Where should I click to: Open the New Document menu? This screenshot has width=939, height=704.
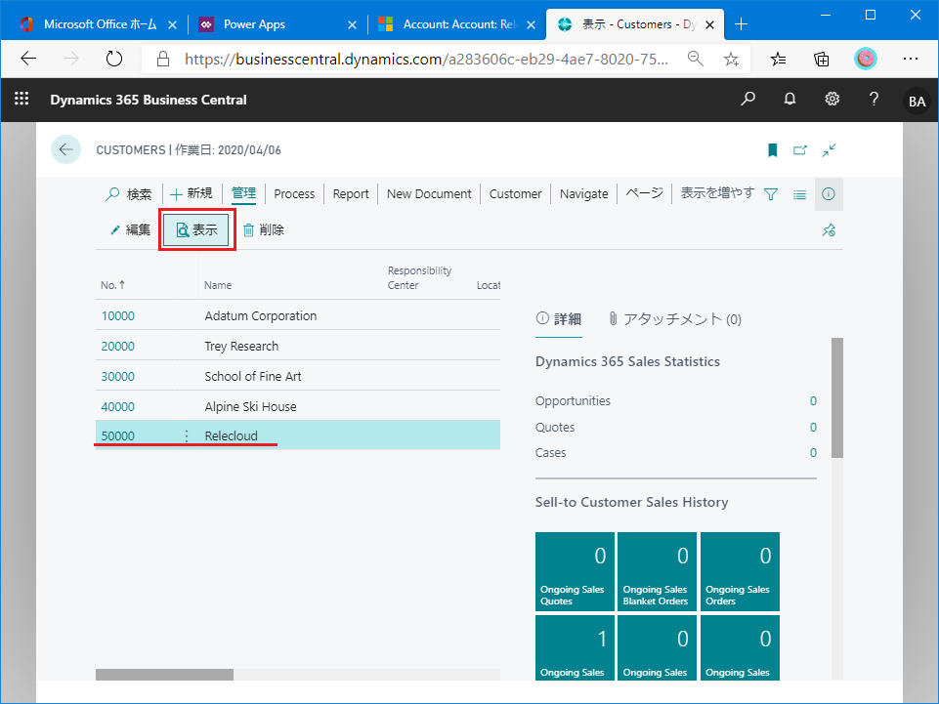(429, 194)
